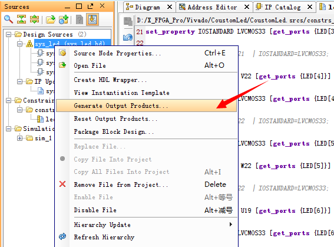
Task: Select sys_led block design tree item
Action: pos(70,44)
